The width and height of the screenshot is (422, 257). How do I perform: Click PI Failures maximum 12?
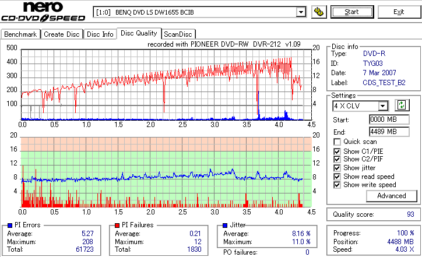pos(198,242)
